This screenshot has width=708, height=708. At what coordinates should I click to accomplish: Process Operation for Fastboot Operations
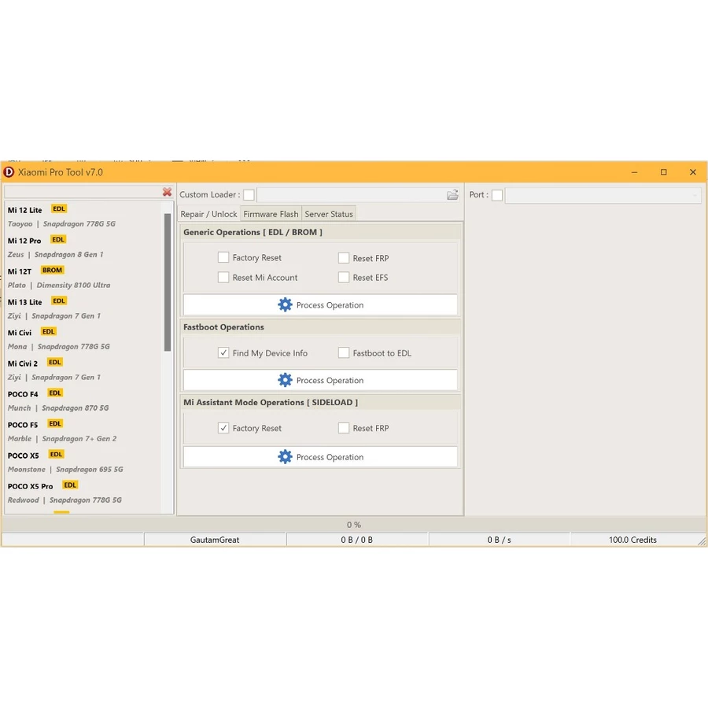tap(320, 380)
